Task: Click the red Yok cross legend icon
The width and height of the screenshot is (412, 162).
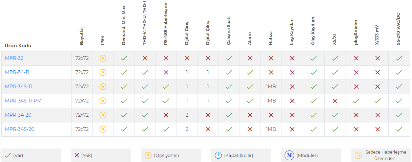Action: (x=77, y=155)
